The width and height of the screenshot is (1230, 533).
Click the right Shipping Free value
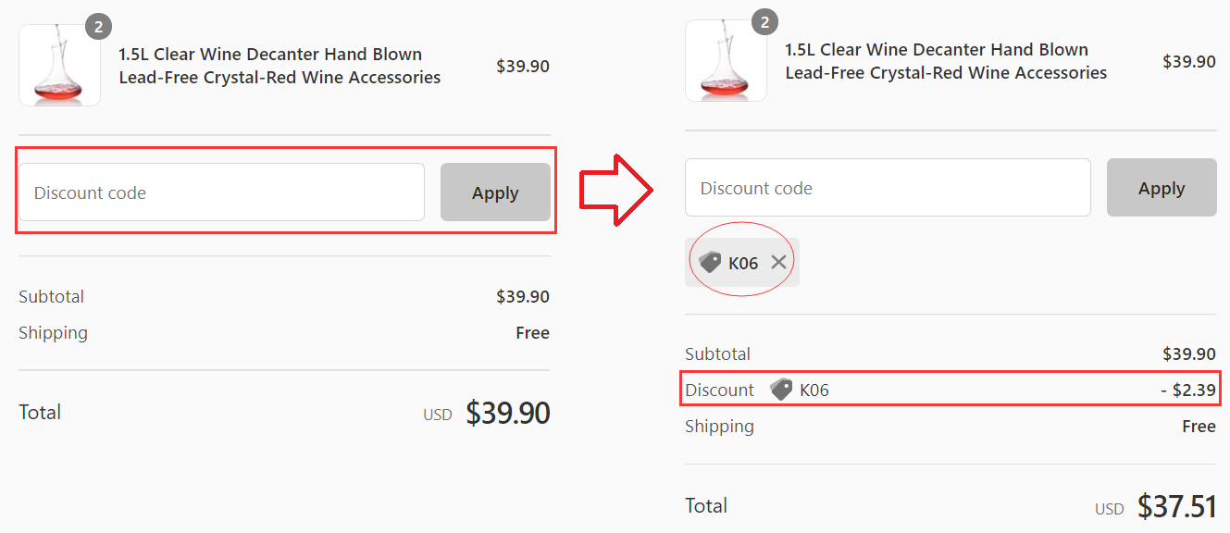point(1199,426)
